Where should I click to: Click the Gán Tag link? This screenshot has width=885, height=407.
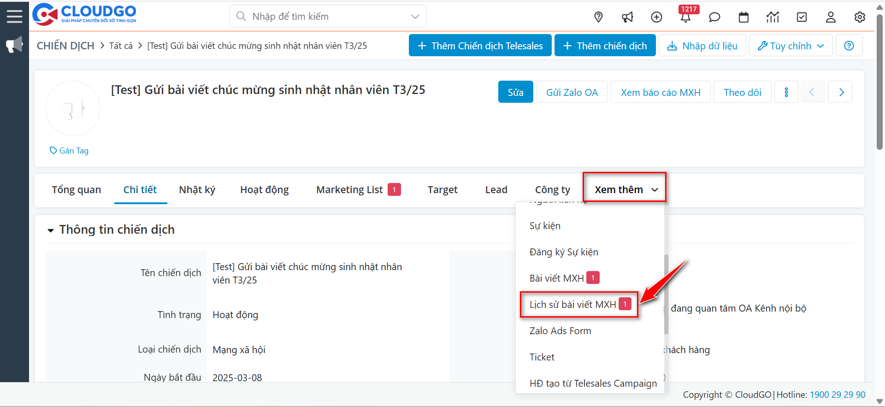coord(69,151)
